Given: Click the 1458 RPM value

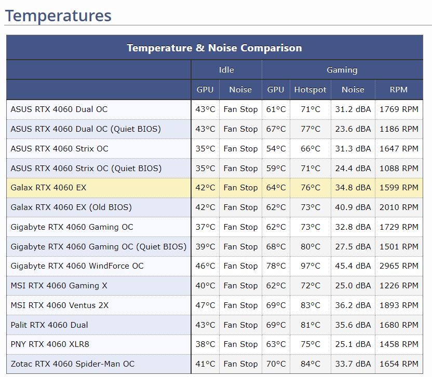Looking at the screenshot, I should [x=399, y=344].
